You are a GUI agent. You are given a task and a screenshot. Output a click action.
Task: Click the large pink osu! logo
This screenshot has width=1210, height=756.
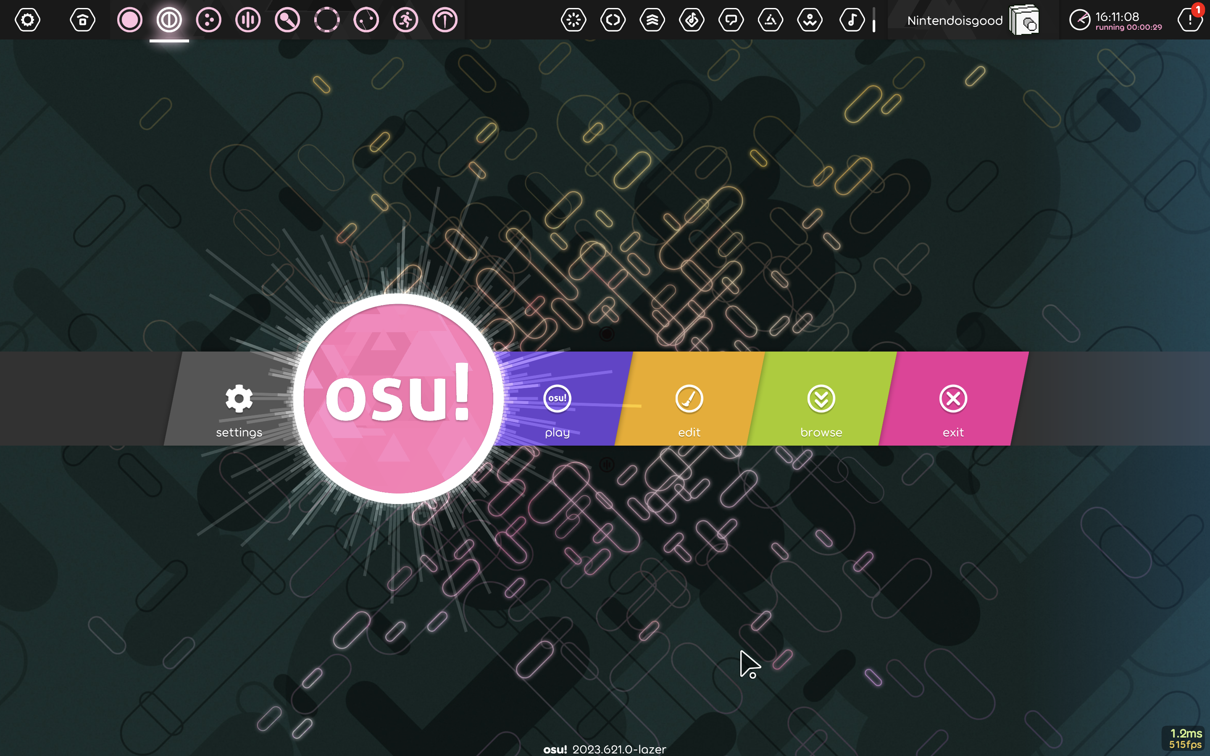pyautogui.click(x=398, y=398)
